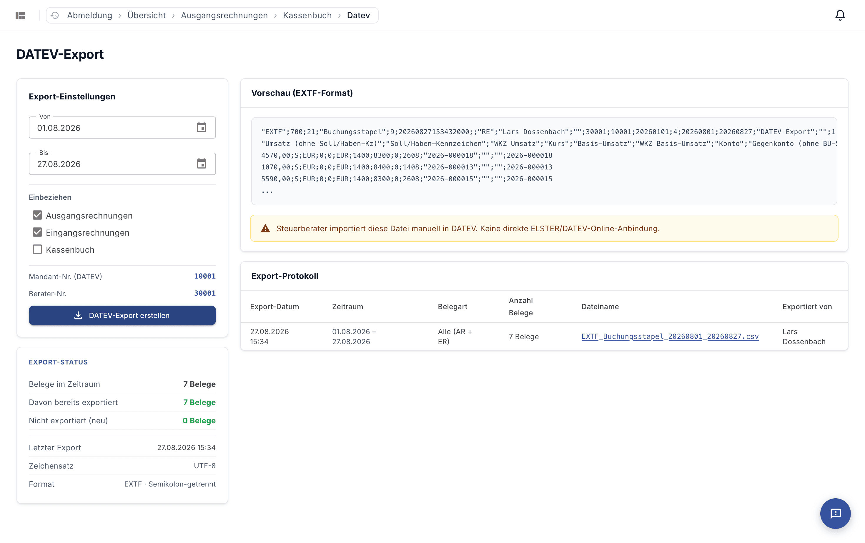Enable the Kassenbuch checkbox

click(37, 249)
